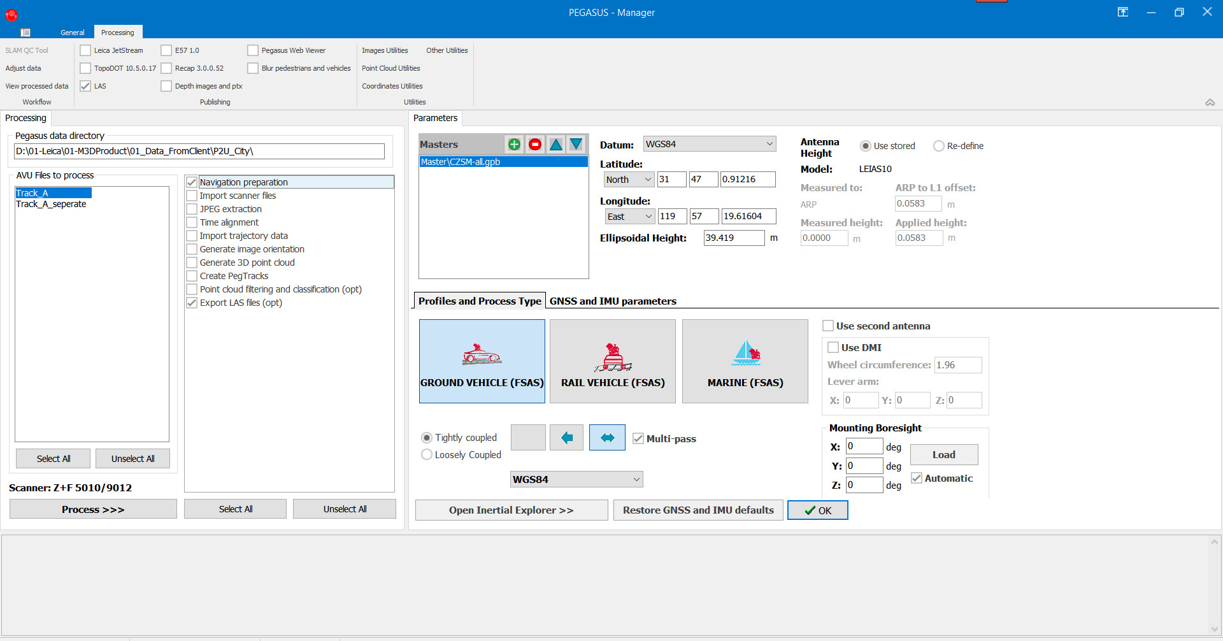Screen dimensions: 1223x641
Task: Enable the E57 1.0 checkbox
Action: [x=166, y=50]
